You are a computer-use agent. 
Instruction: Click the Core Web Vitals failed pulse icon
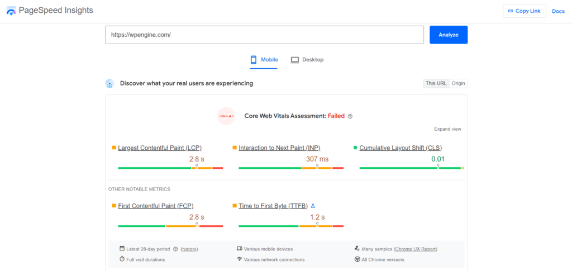pyautogui.click(x=226, y=116)
